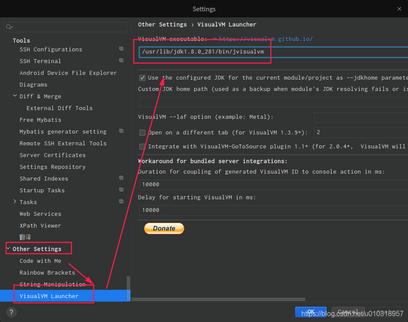Select Startup Tasks entry in tree

42,191
